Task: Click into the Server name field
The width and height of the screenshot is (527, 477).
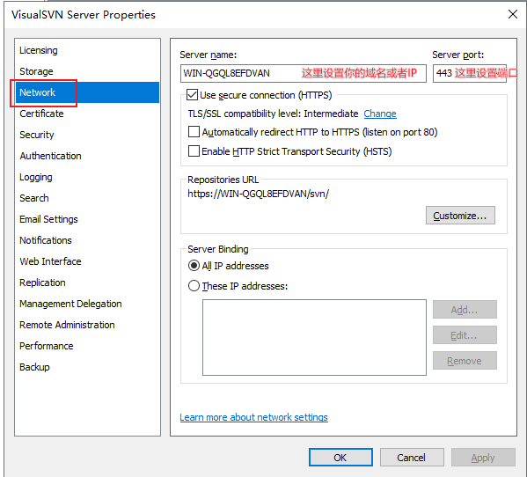Action: coord(304,73)
